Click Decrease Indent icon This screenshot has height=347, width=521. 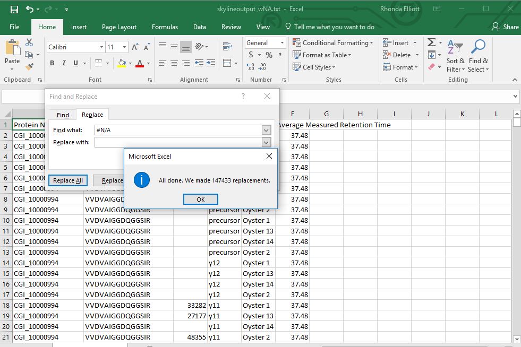click(199, 63)
